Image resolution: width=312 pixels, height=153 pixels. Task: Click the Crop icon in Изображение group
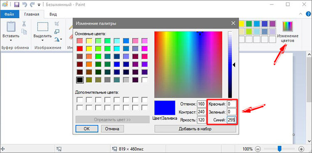tap(57, 24)
